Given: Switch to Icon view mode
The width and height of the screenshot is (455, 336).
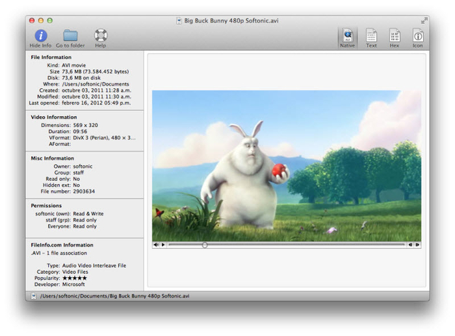Looking at the screenshot, I should pos(417,37).
